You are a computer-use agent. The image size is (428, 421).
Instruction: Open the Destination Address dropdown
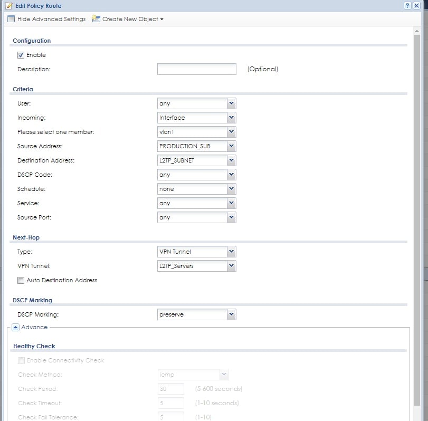(231, 160)
